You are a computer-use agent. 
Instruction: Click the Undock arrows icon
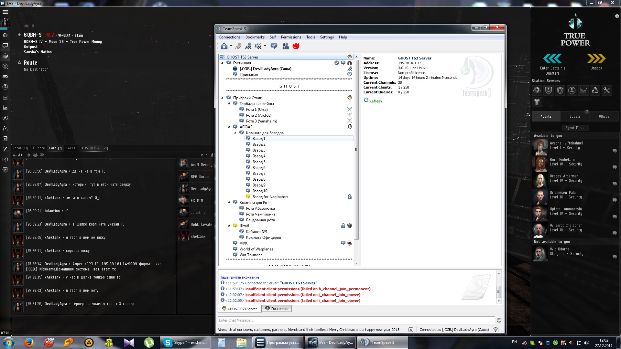click(x=596, y=59)
